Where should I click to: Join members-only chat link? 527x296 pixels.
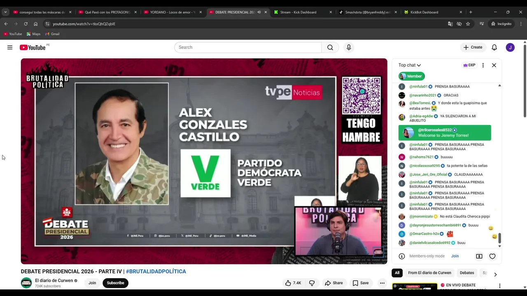point(455,256)
